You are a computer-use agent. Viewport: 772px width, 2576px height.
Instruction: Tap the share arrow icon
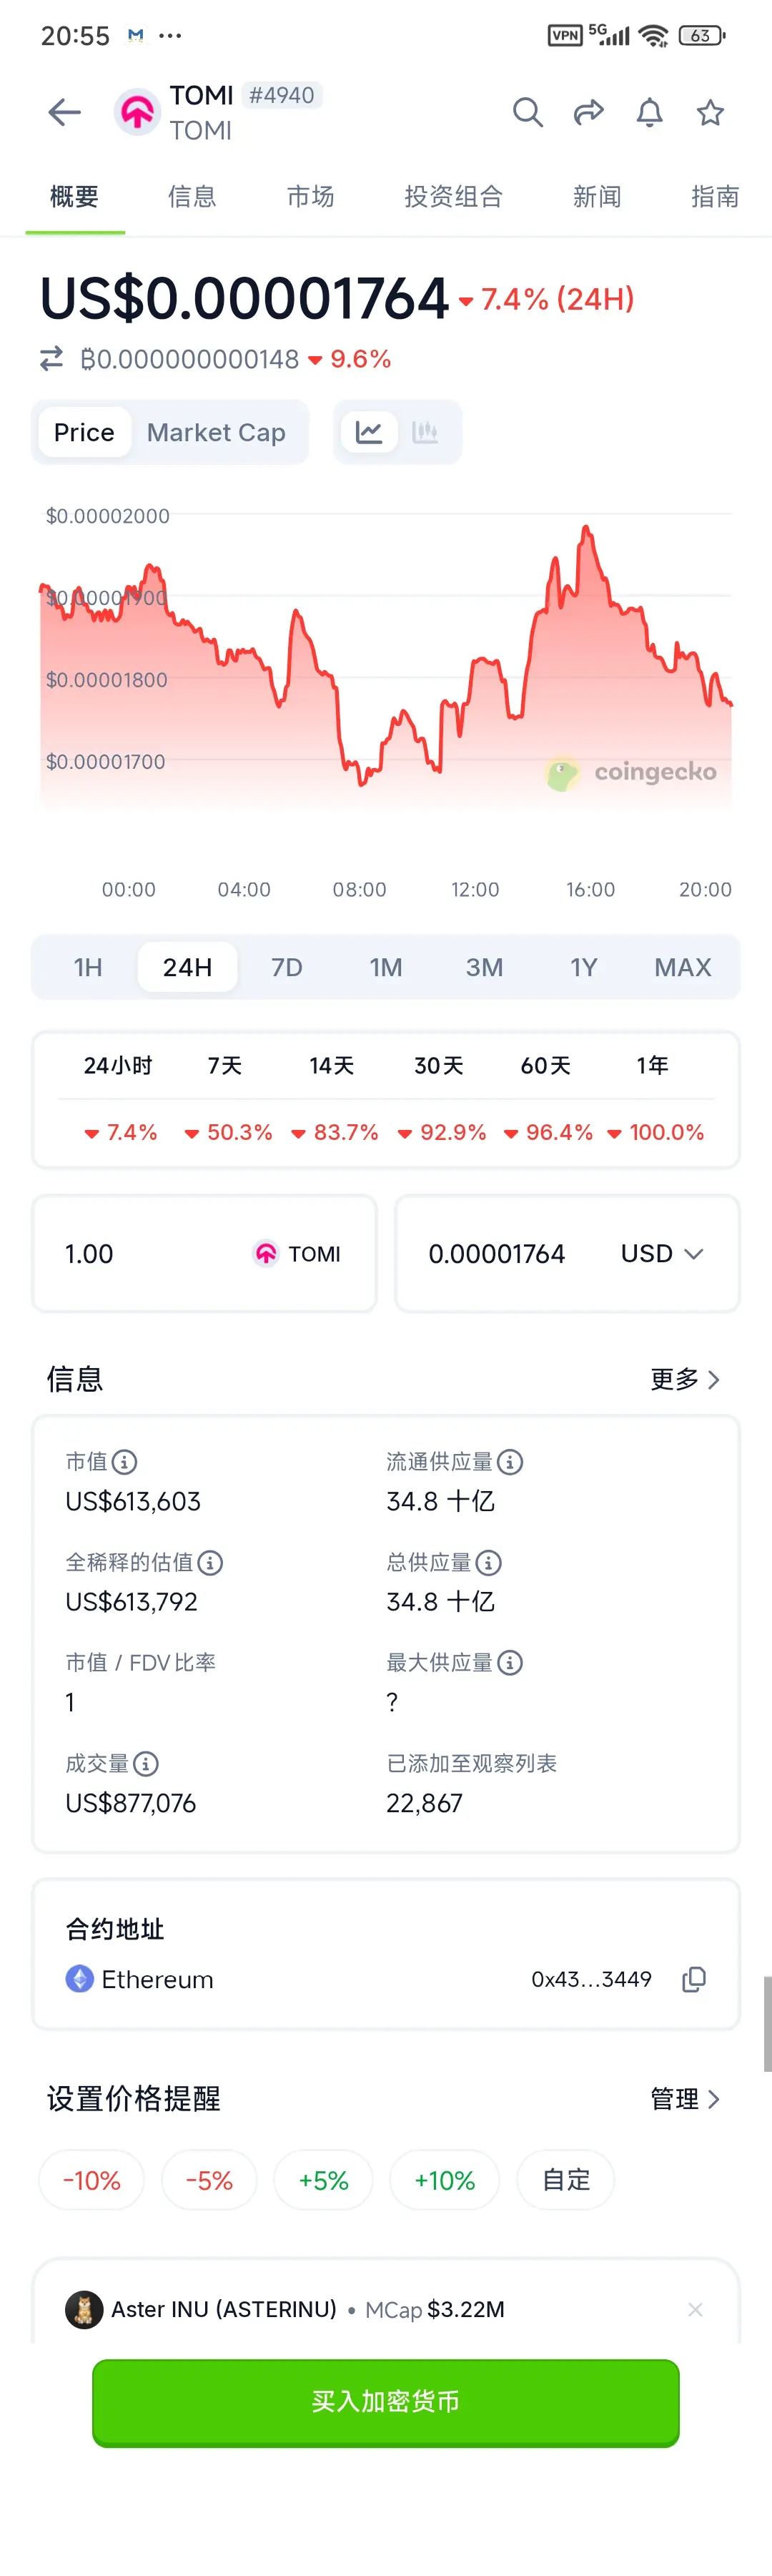pyautogui.click(x=589, y=113)
